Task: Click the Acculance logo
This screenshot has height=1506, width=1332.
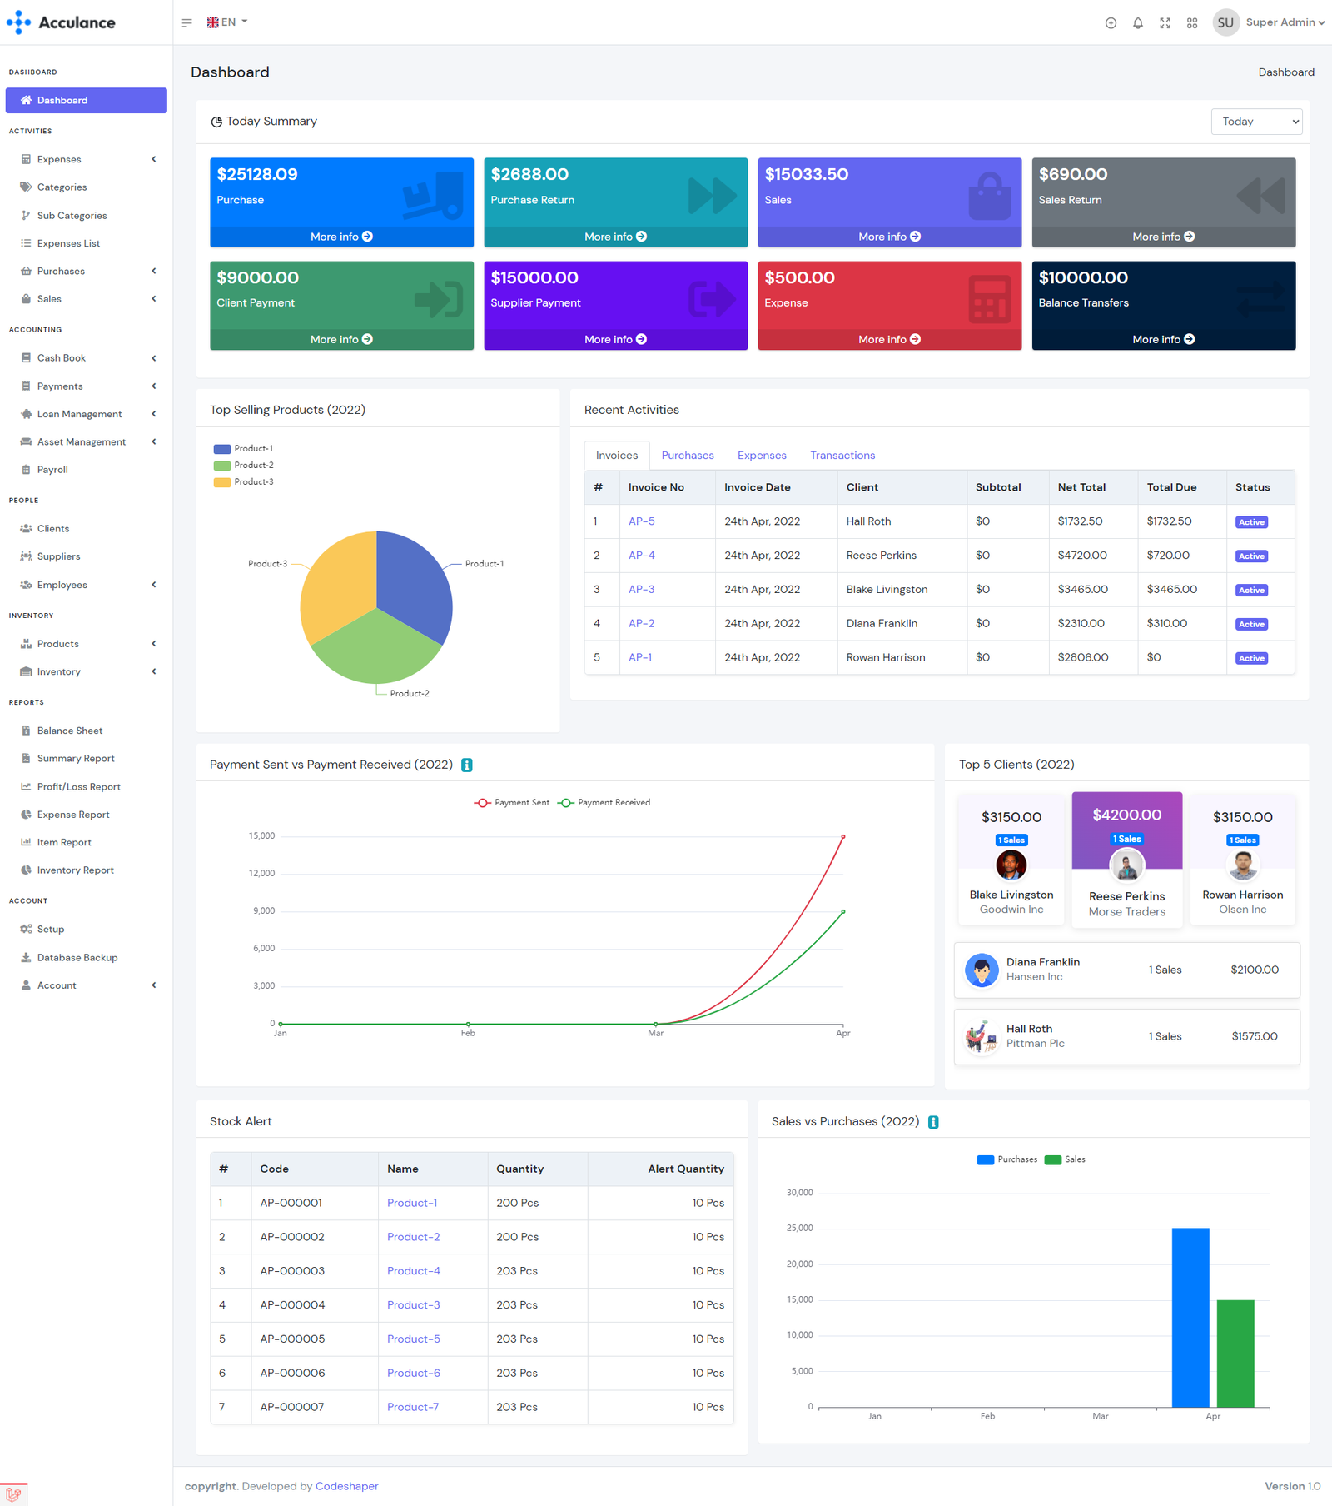Action: click(61, 22)
